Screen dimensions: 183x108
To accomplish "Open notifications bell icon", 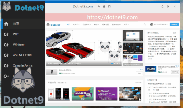I will [162, 7].
